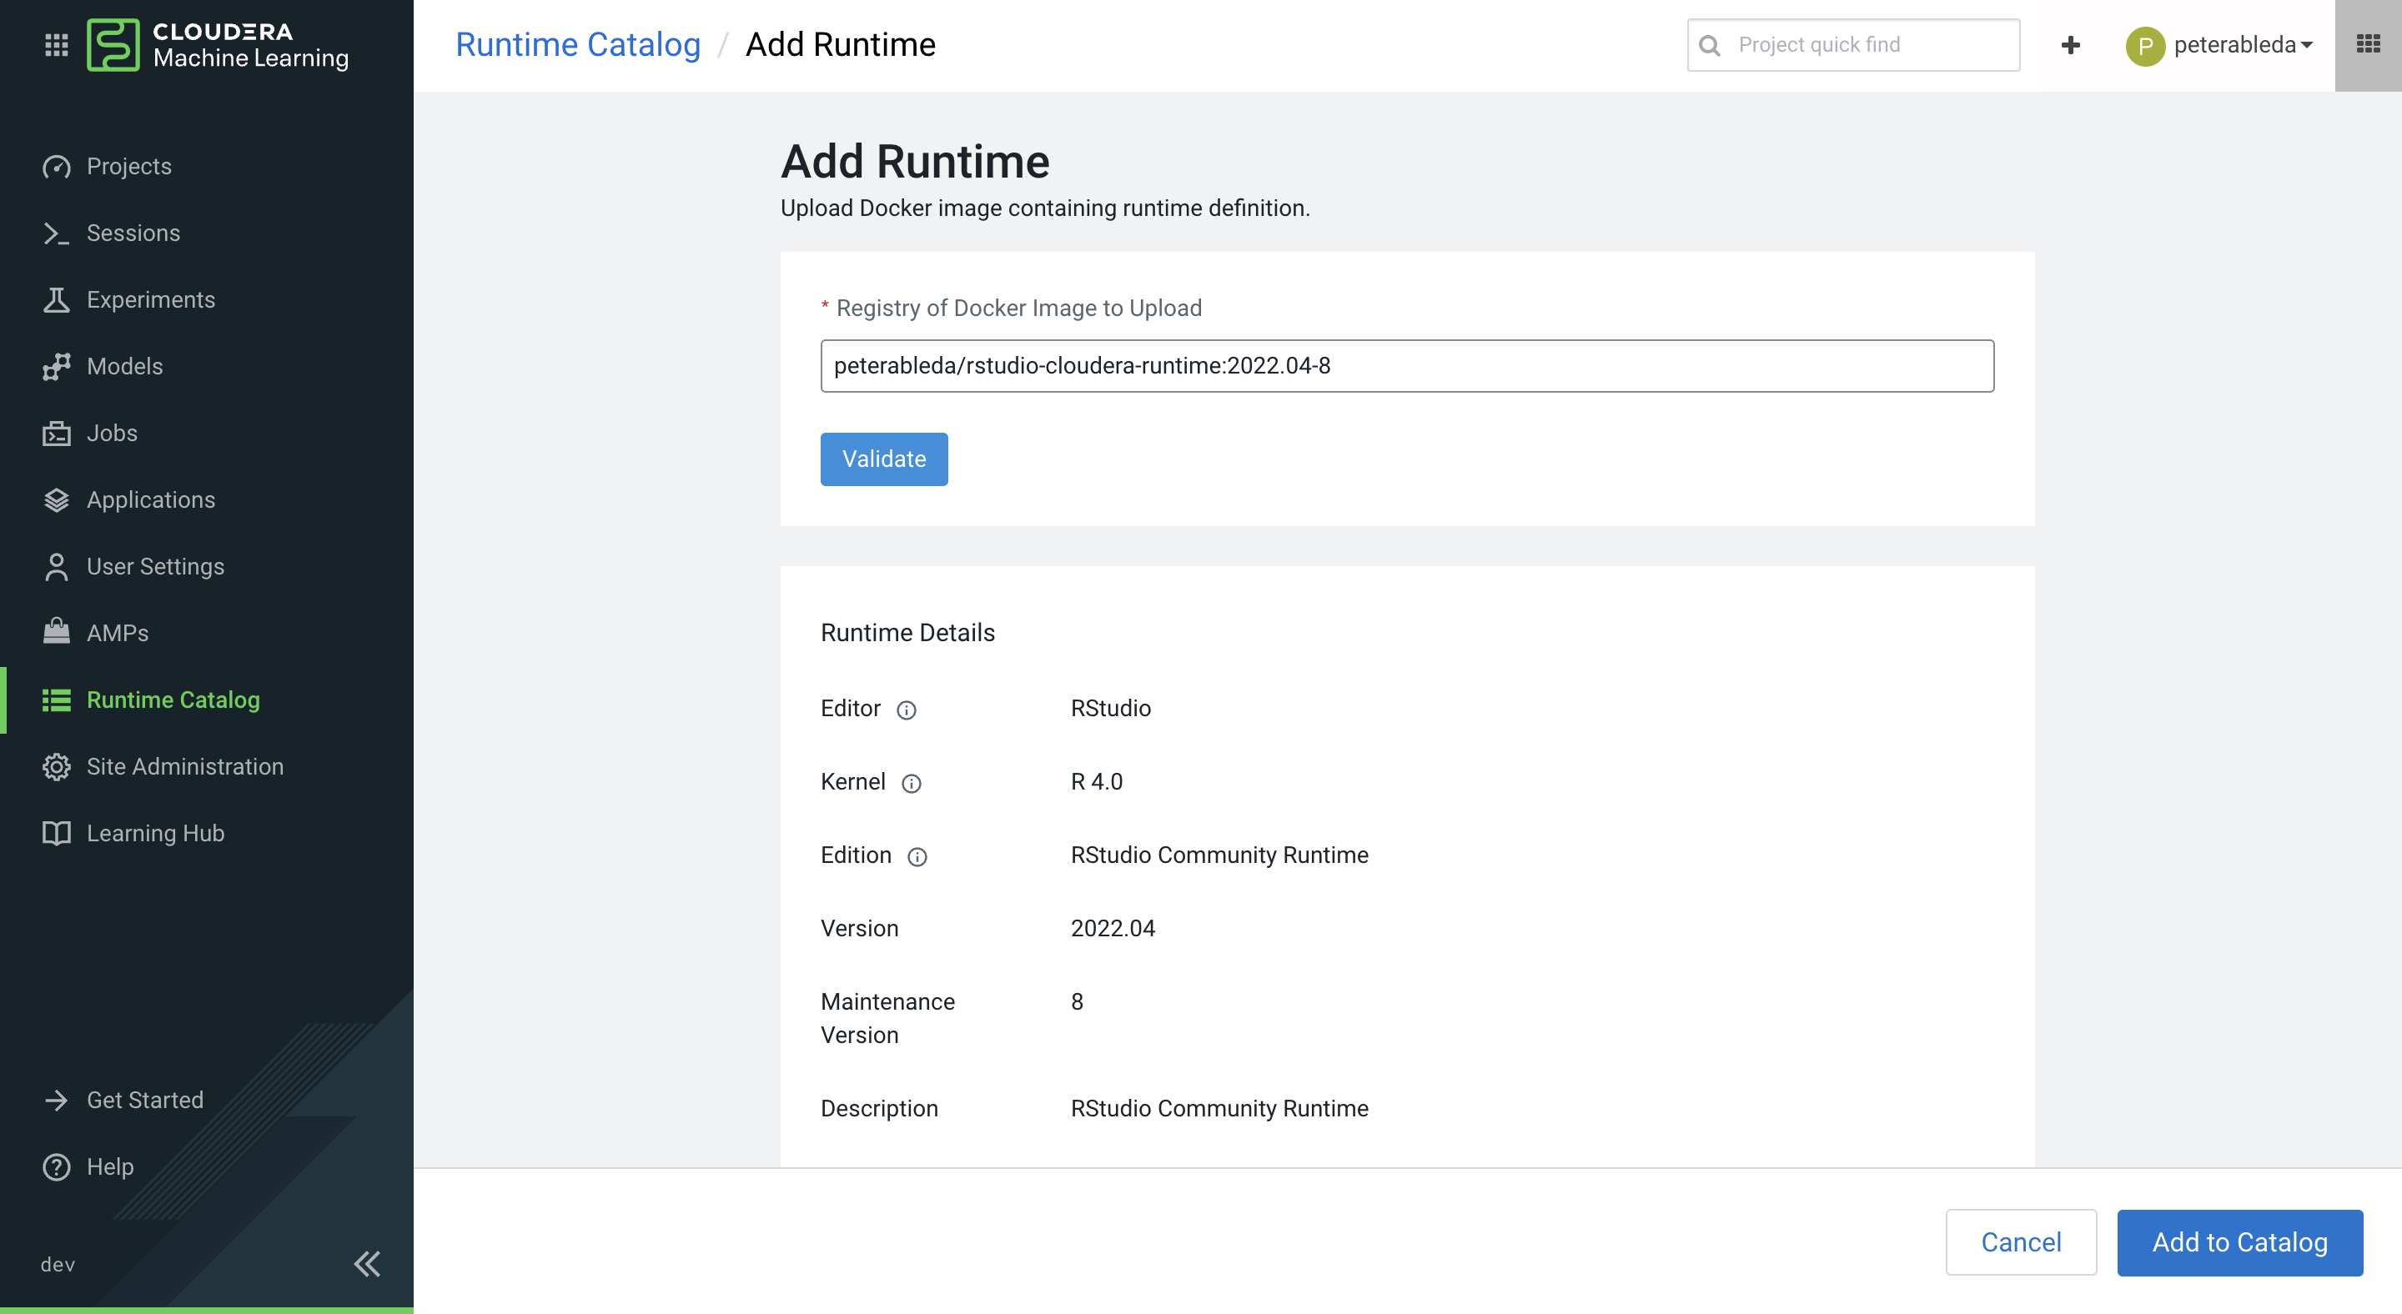The image size is (2402, 1314).
Task: Show the Kernel info tooltip
Action: [912, 784]
